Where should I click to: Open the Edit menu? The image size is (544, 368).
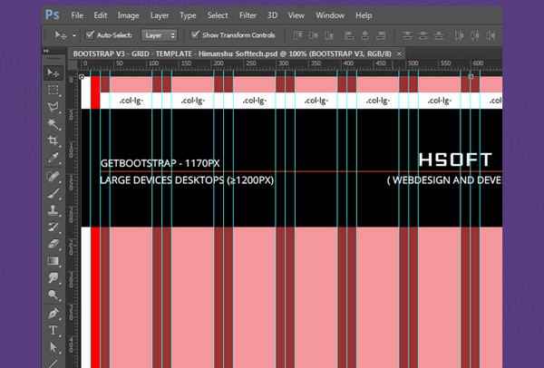pos(101,15)
